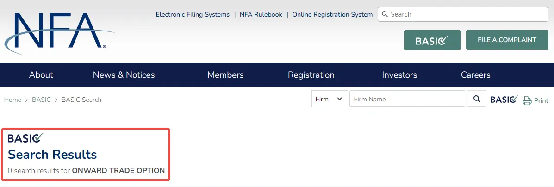Open the About menu
Screen dimensions: 554x187
point(41,75)
